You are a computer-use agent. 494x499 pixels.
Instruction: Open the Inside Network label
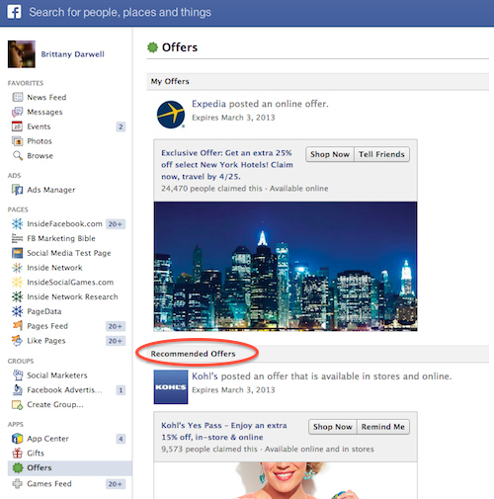[x=54, y=268]
